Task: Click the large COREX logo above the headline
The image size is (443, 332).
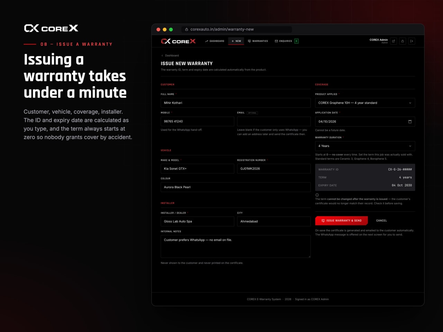Action: coord(51,28)
